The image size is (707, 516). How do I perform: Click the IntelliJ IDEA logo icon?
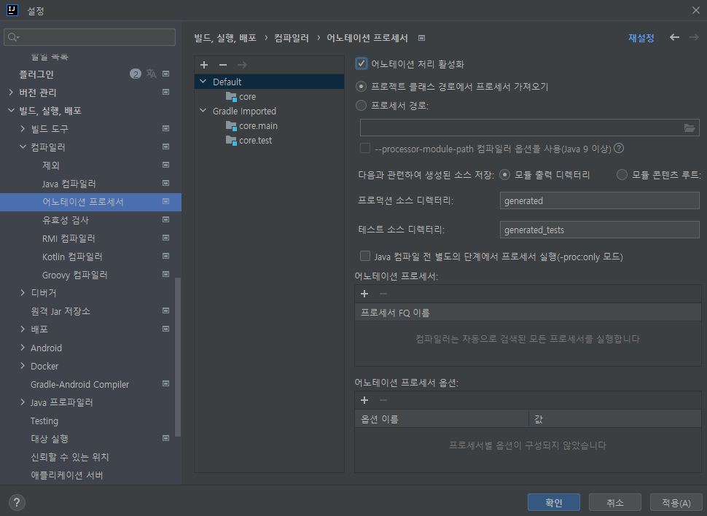[12, 10]
